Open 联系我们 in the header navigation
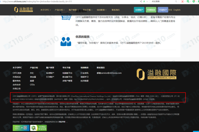This screenshot has width=199, height=132. click(x=115, y=10)
